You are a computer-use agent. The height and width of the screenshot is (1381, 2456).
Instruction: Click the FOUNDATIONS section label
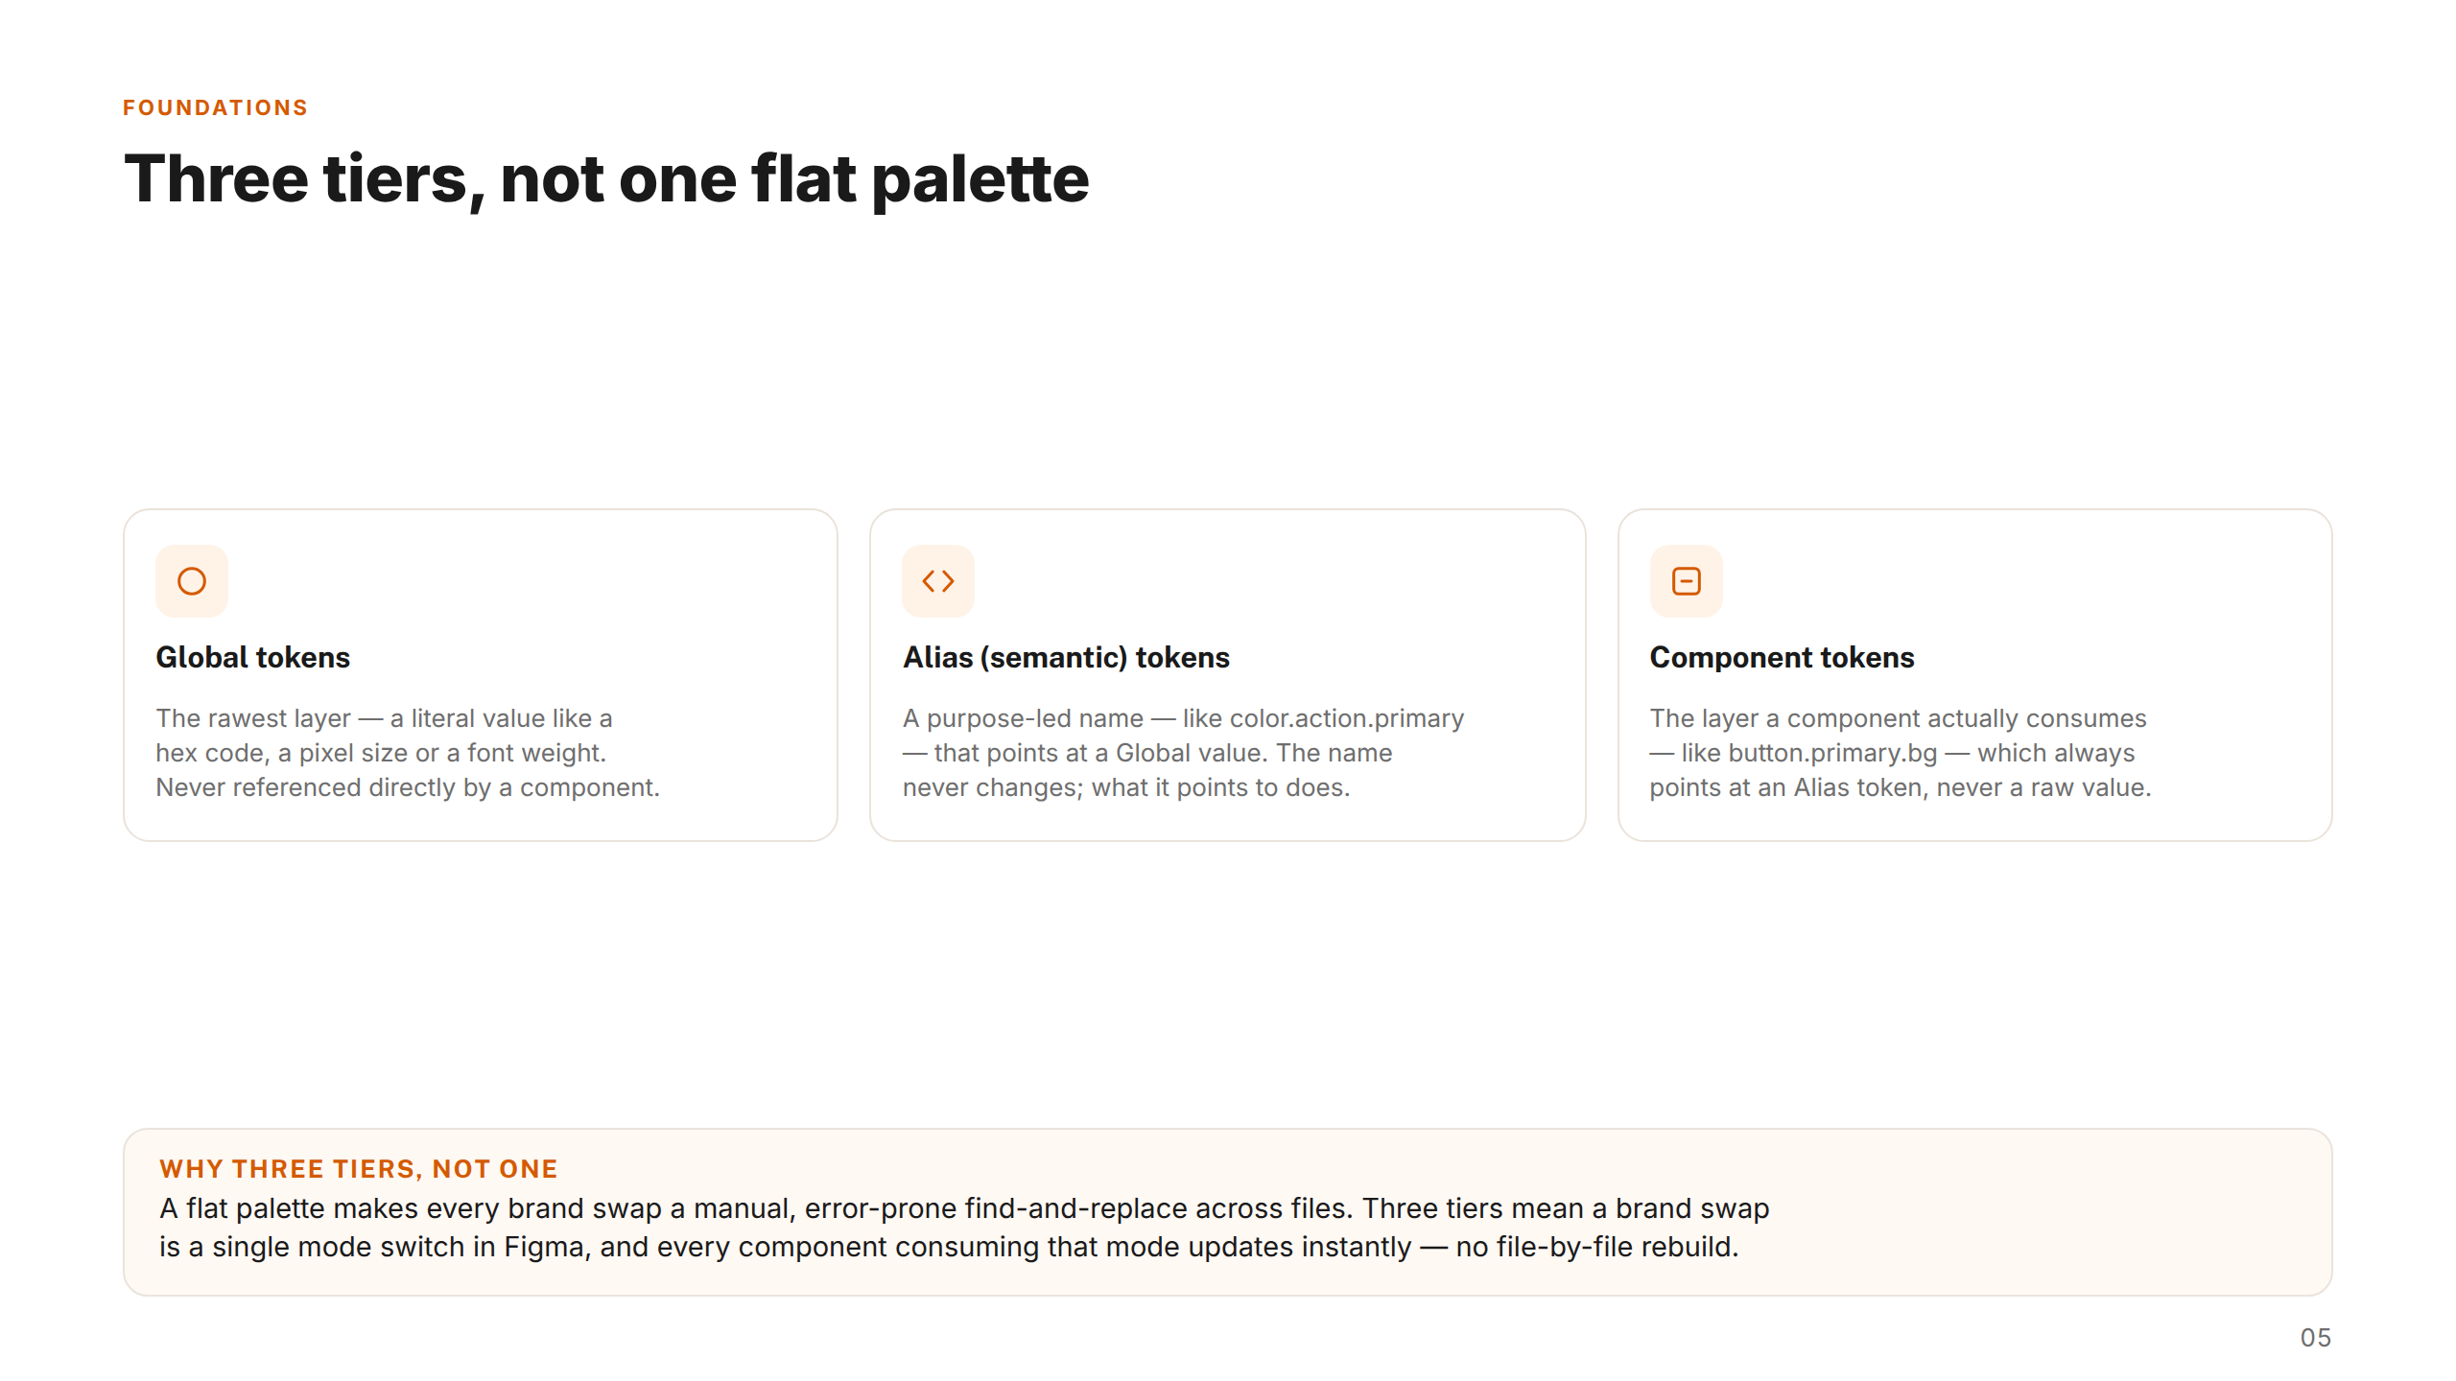click(x=216, y=107)
